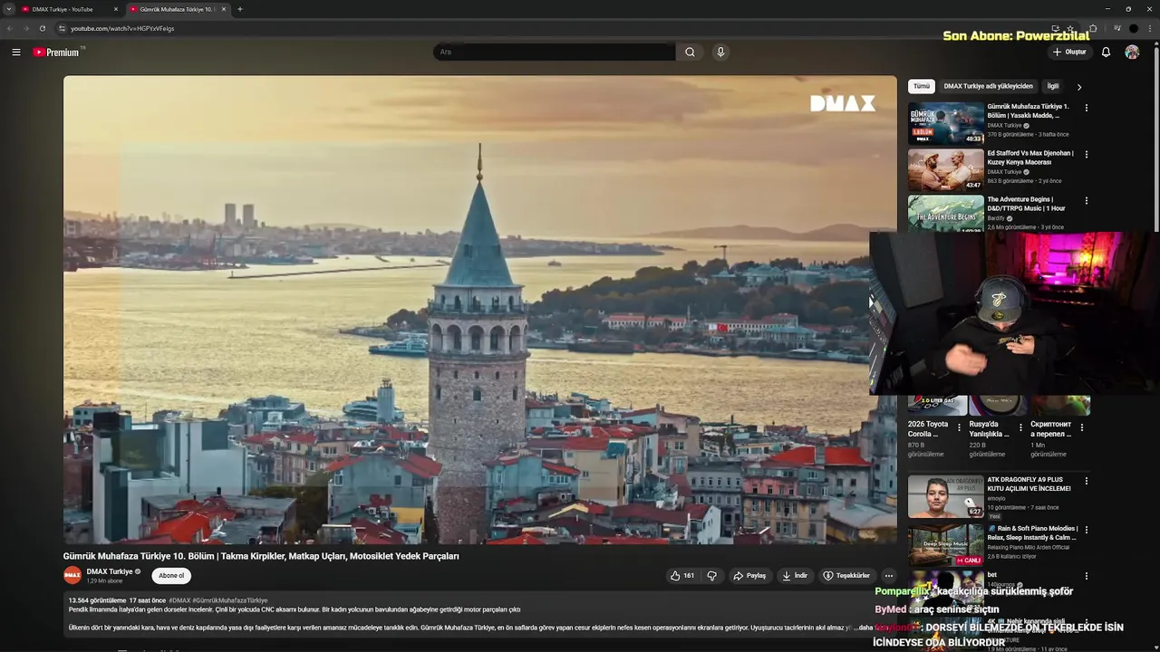
Task: Click the Скриптонит а перепел short title
Action: coord(1051,428)
